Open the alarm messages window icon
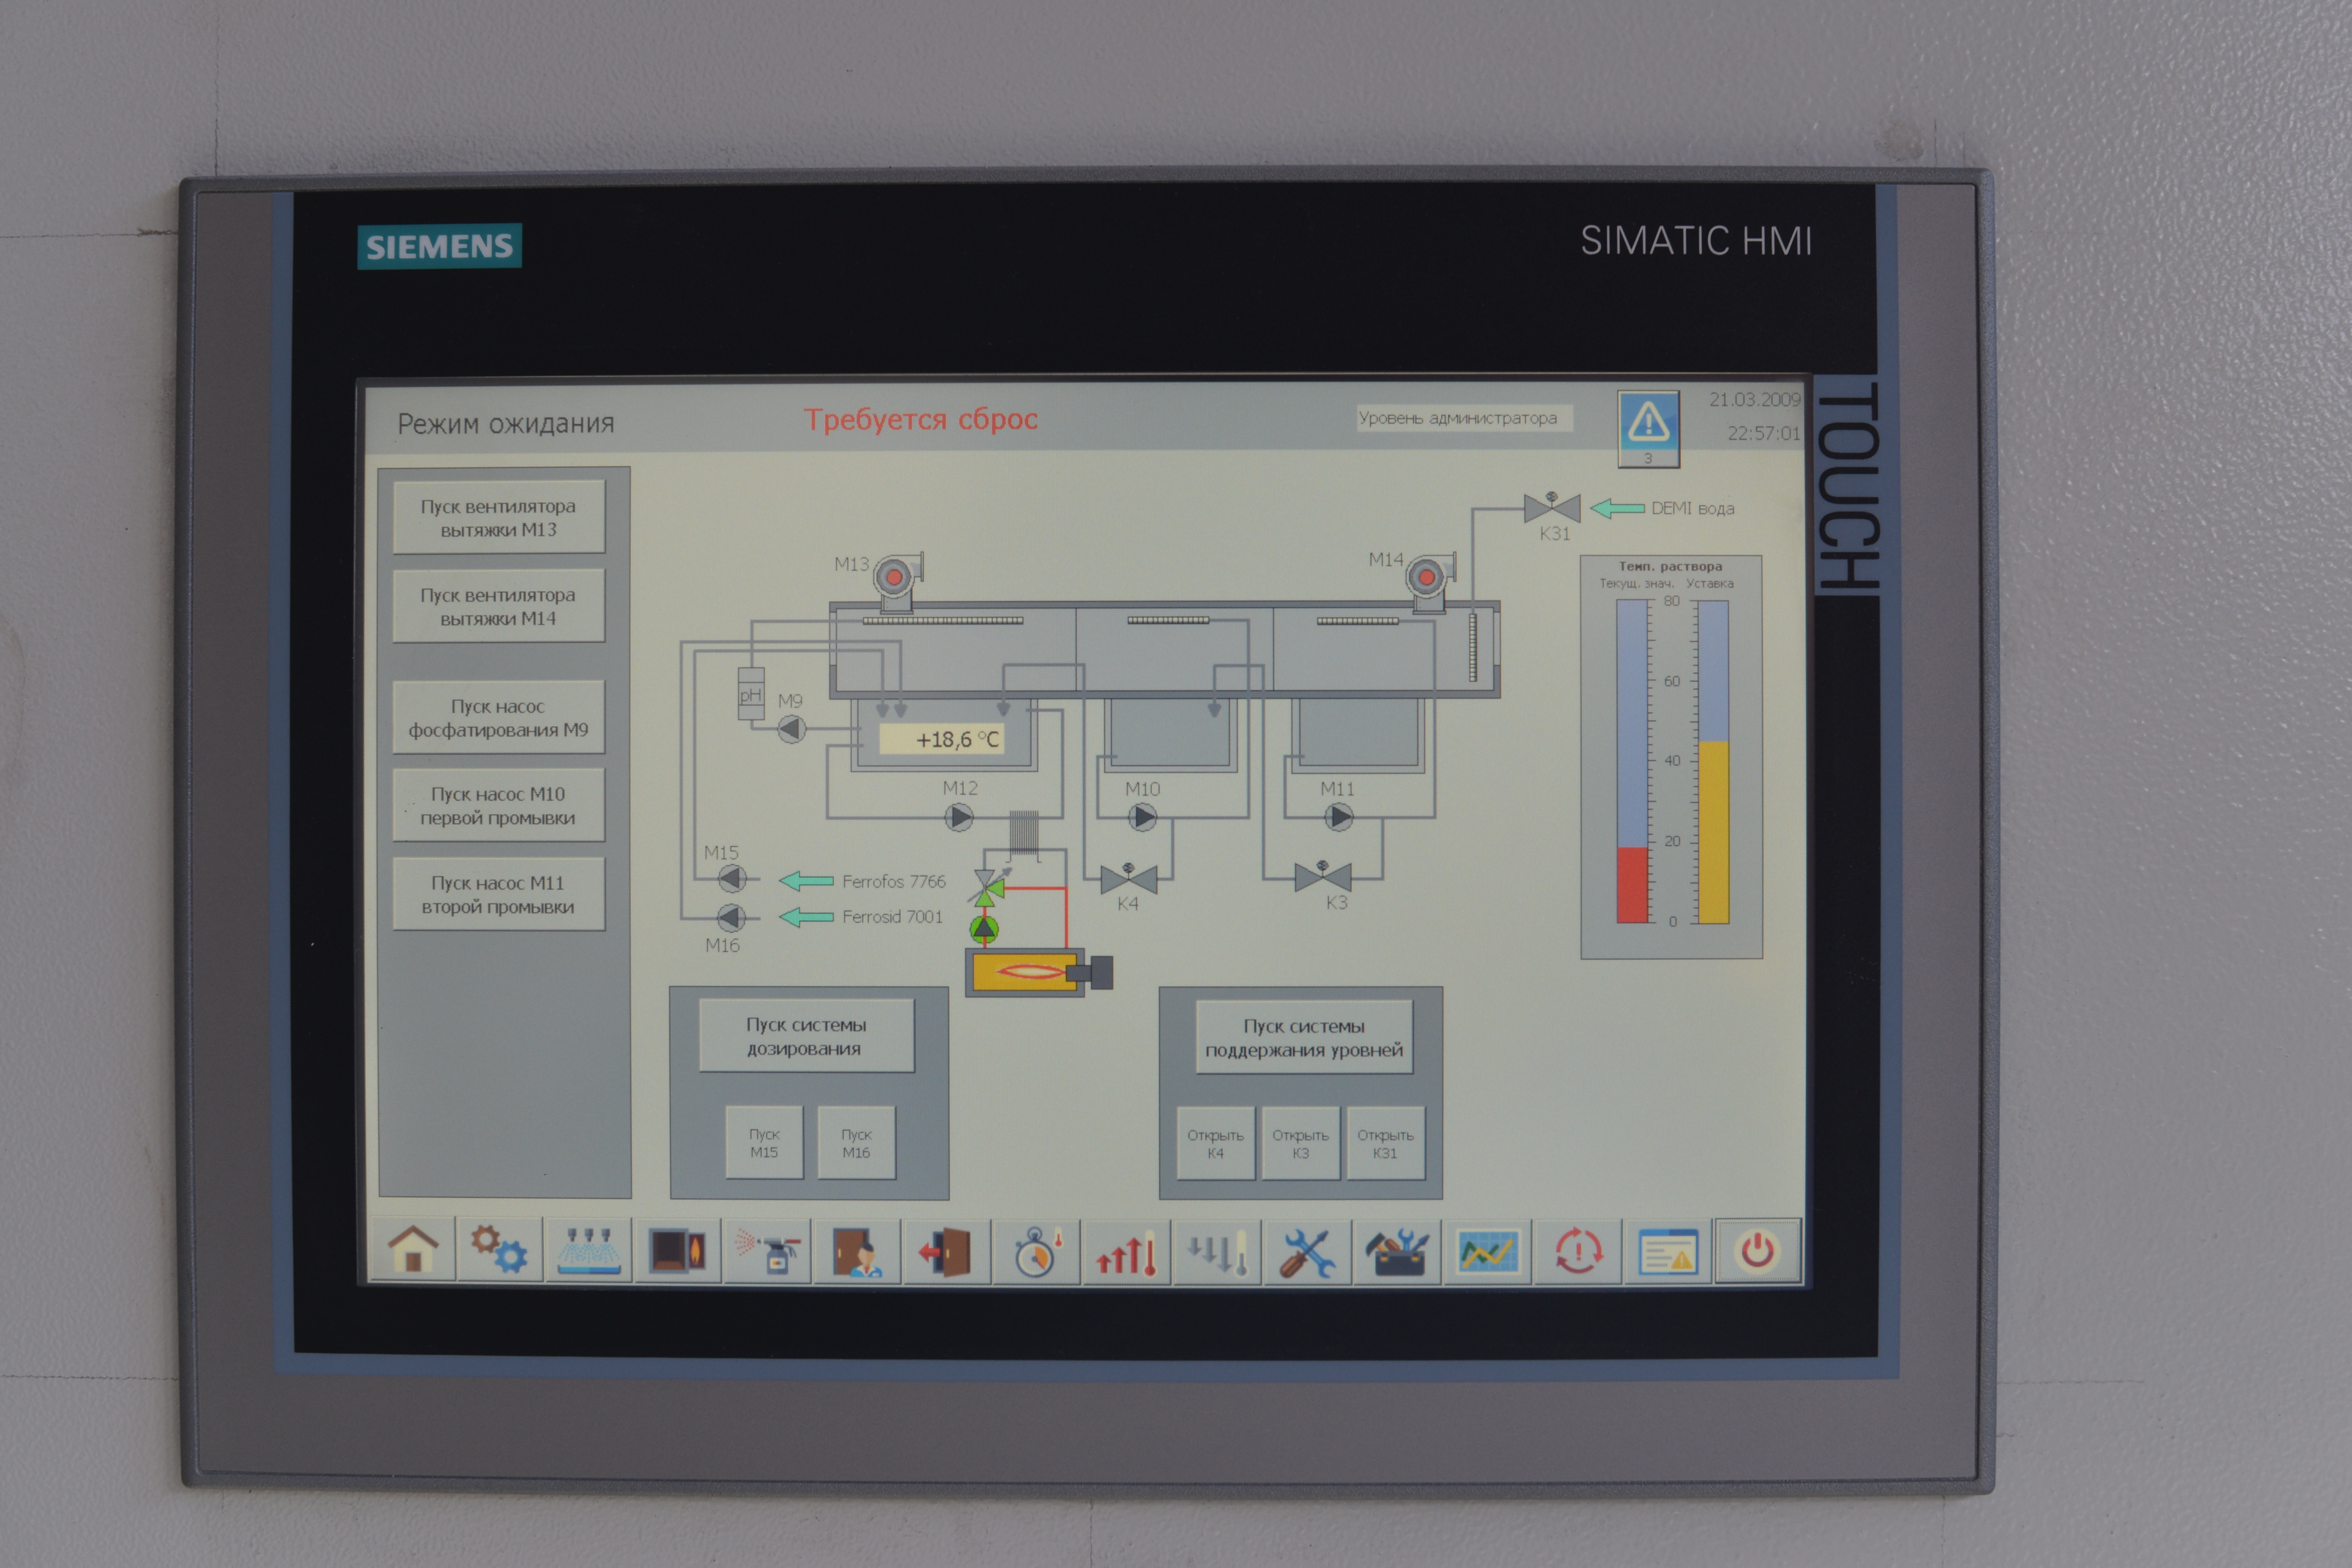 click(x=1667, y=1251)
